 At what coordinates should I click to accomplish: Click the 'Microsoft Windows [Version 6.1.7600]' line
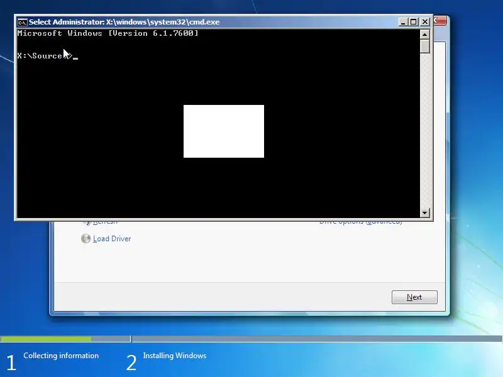click(108, 33)
